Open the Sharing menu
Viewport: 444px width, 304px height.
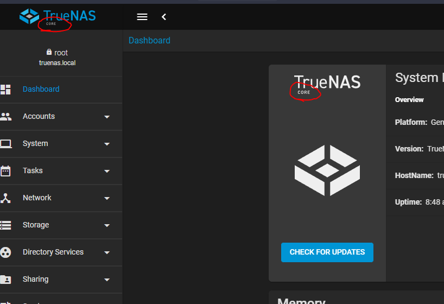pos(61,280)
